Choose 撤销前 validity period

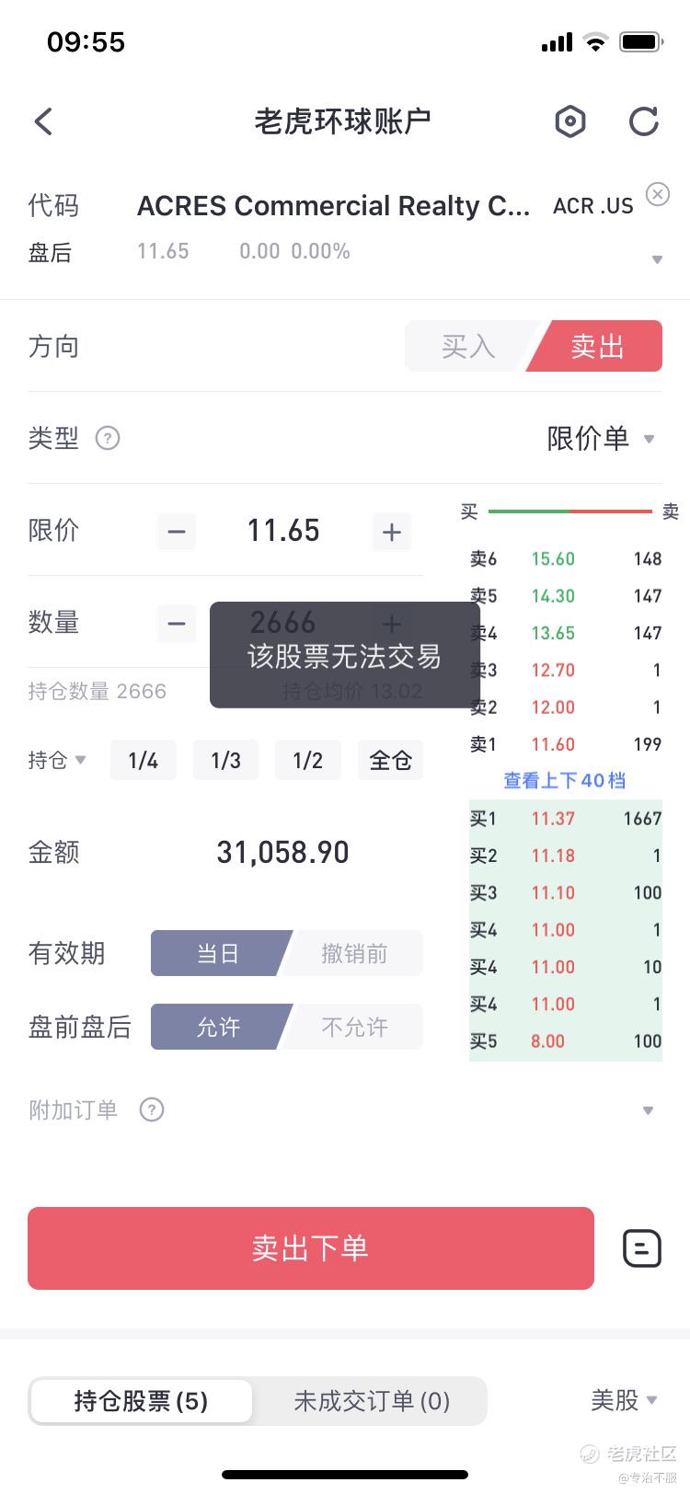tap(354, 953)
